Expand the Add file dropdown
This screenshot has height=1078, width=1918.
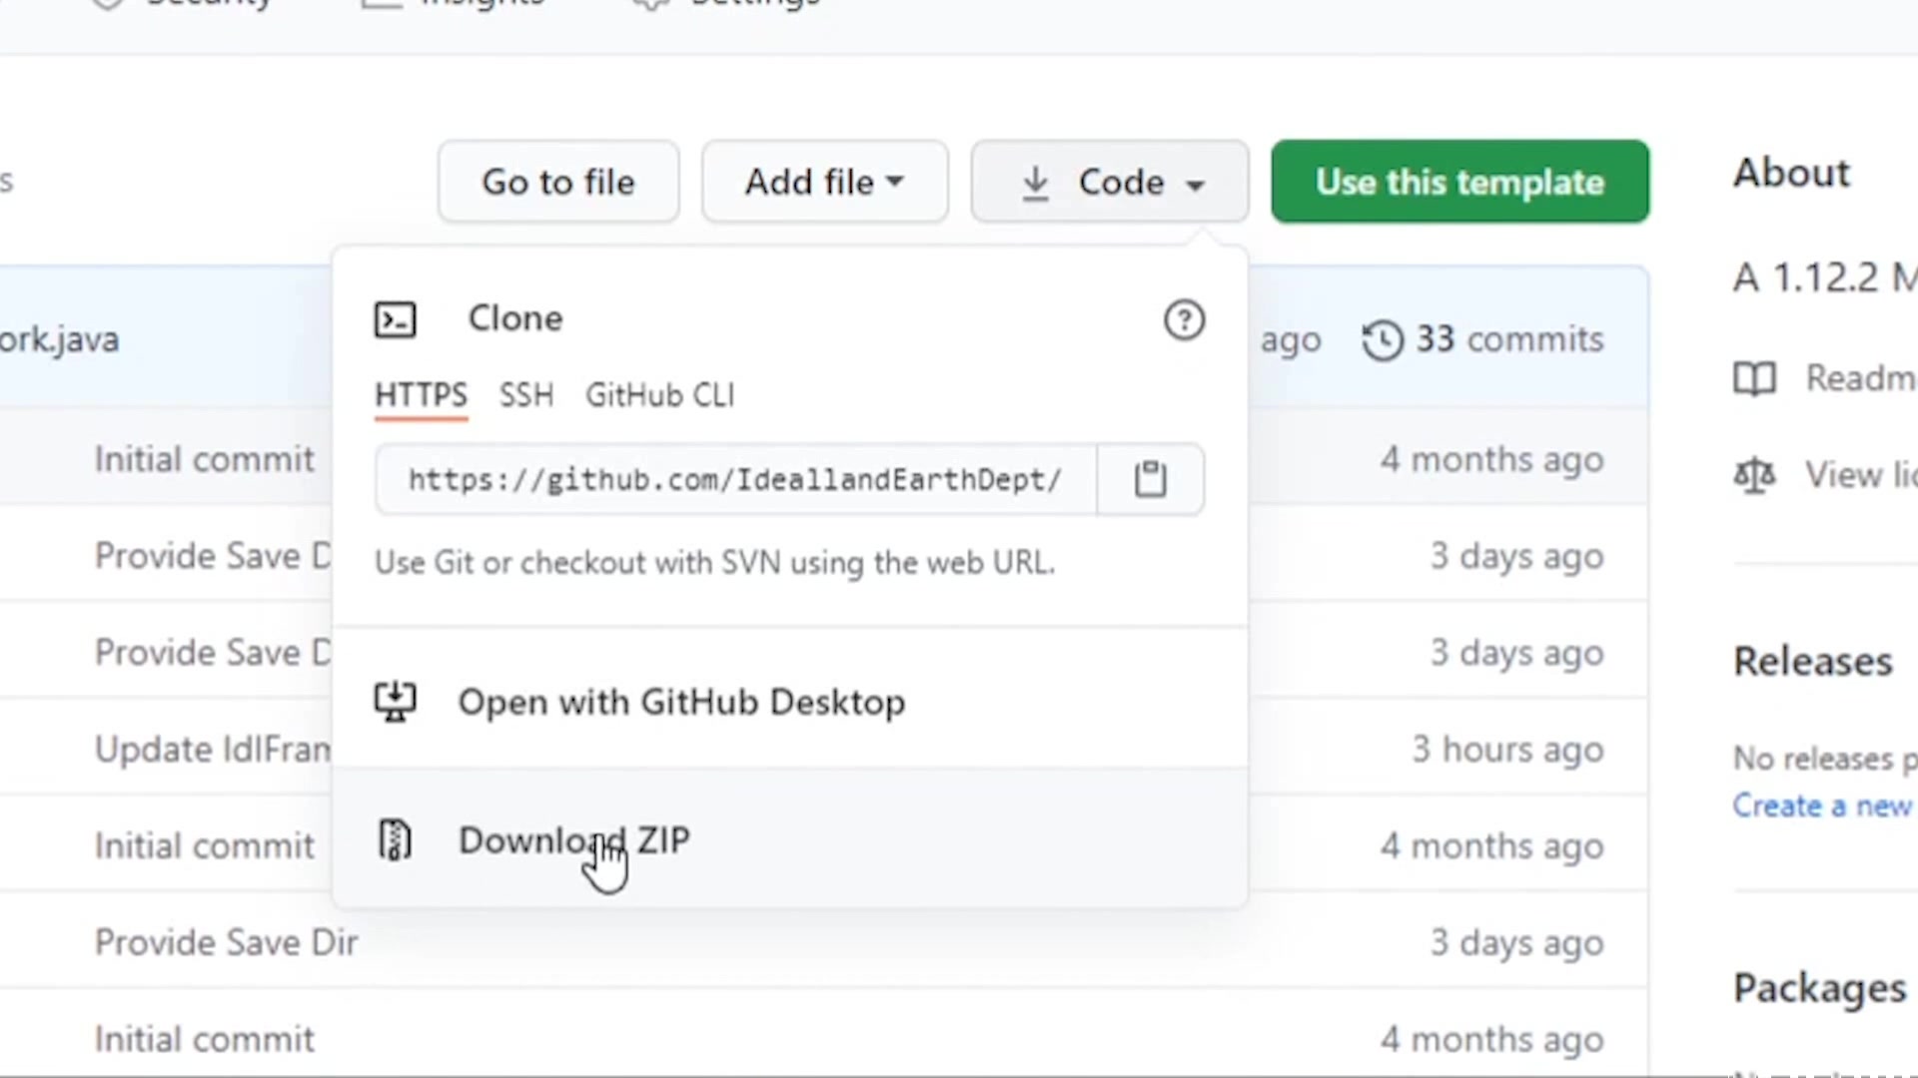point(824,182)
